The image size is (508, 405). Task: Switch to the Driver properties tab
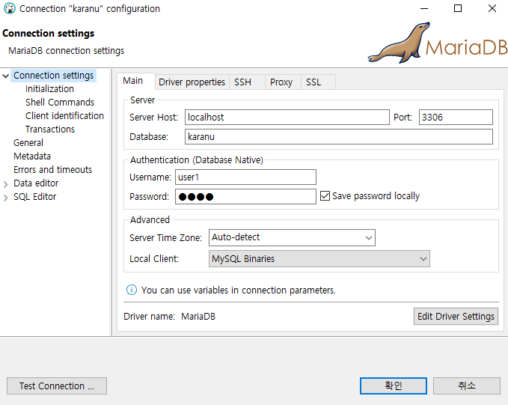[192, 82]
